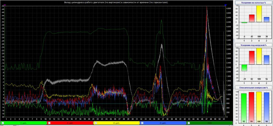The width and height of the screenshot is (273, 126).
Task: Click the value 99 in compression chart
Action: [252, 121]
